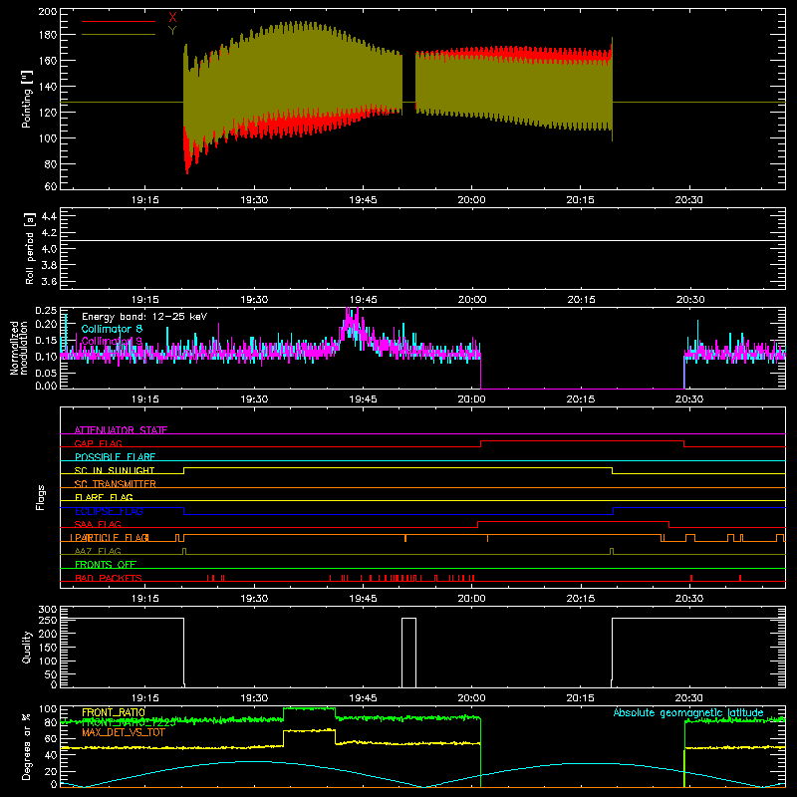Click the Quality axis title
This screenshot has width=797, height=797.
[27, 647]
